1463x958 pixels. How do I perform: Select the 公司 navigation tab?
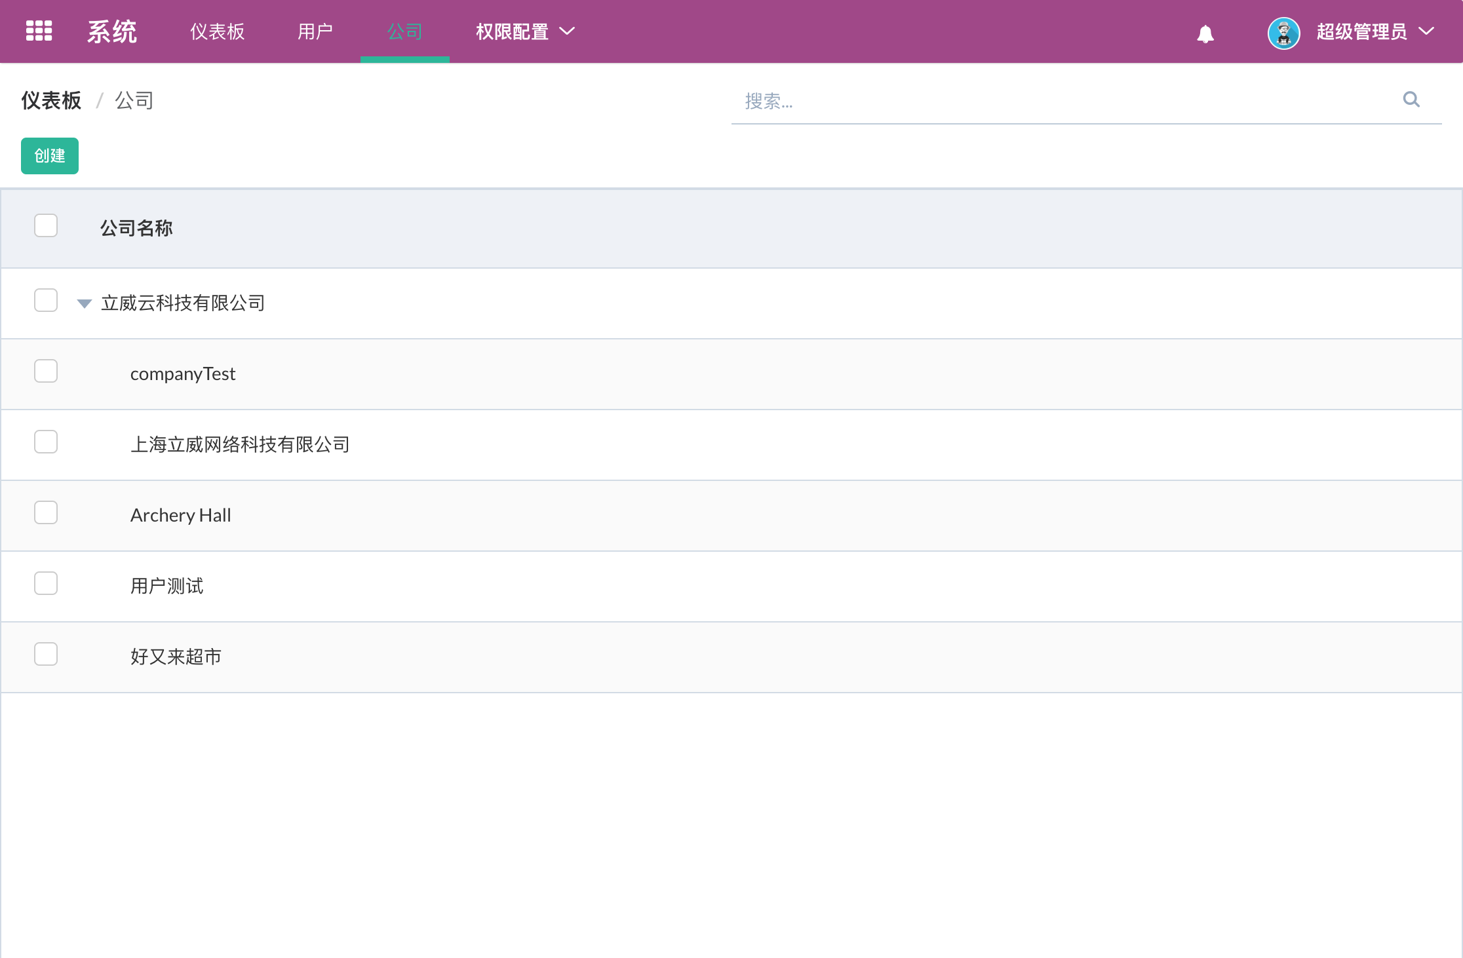404,31
